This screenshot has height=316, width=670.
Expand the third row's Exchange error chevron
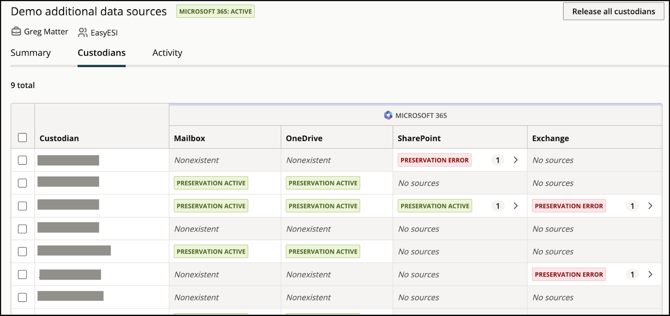(650, 206)
